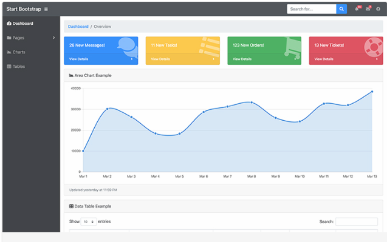Click the 'Overview' breadcrumb text
Viewport: 387px width, 242px height.
coord(103,26)
